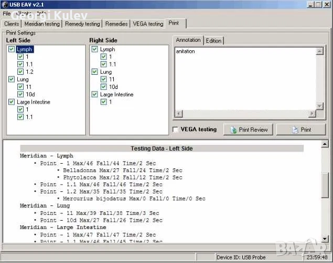Click the Print Review magnifier icon
Image resolution: width=333 pixels, height=263 pixels.
[233, 130]
